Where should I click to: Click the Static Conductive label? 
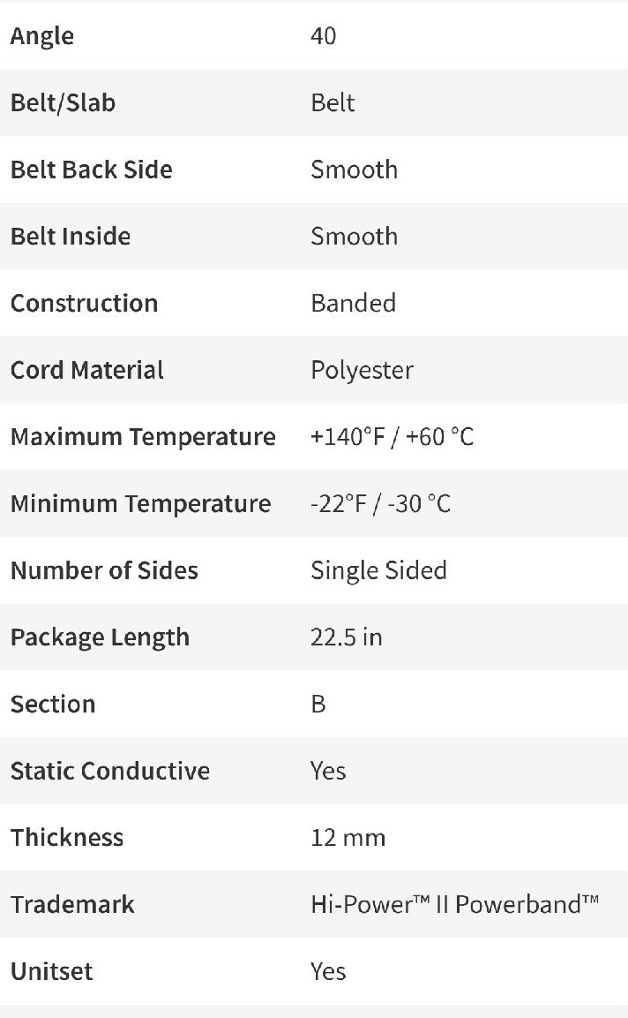coord(110,772)
